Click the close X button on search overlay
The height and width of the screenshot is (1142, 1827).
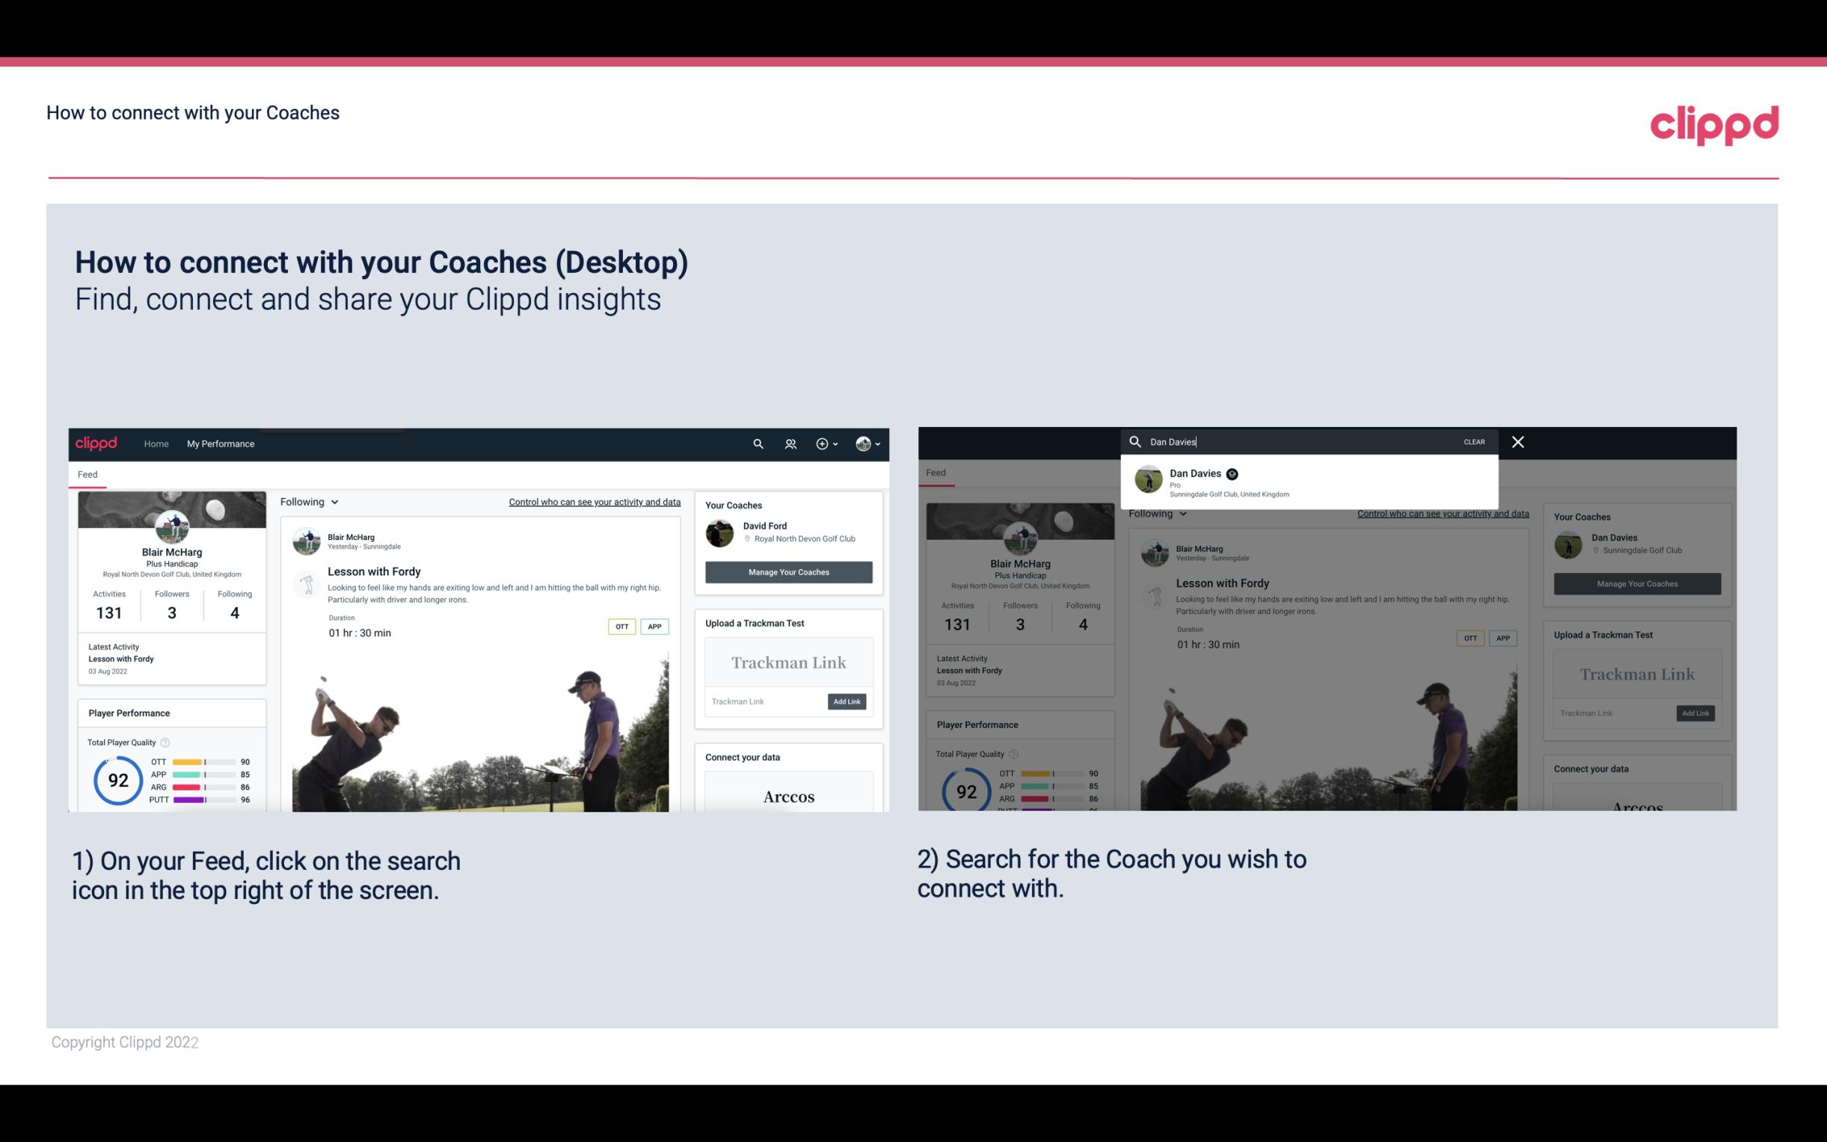click(x=1517, y=440)
